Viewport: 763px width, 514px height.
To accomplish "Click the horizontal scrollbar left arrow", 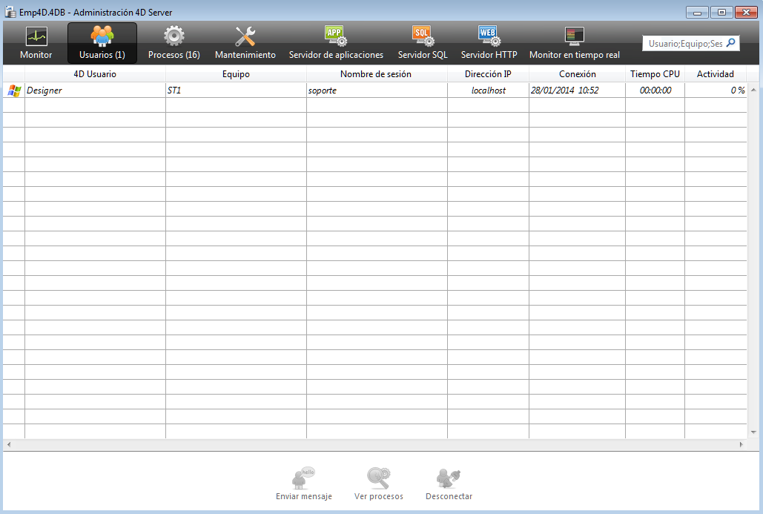I will [9, 444].
